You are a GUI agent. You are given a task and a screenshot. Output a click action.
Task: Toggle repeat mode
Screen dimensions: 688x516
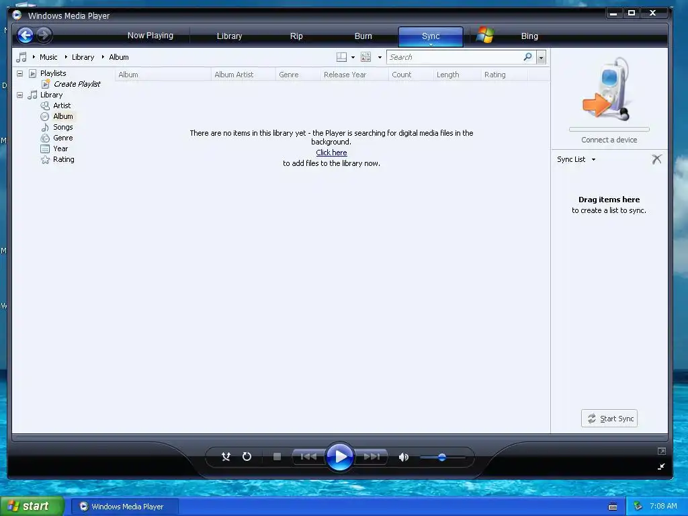(x=247, y=457)
